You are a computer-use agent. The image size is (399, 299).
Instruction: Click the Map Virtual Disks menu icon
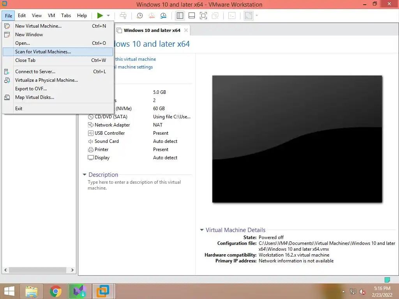(7, 97)
